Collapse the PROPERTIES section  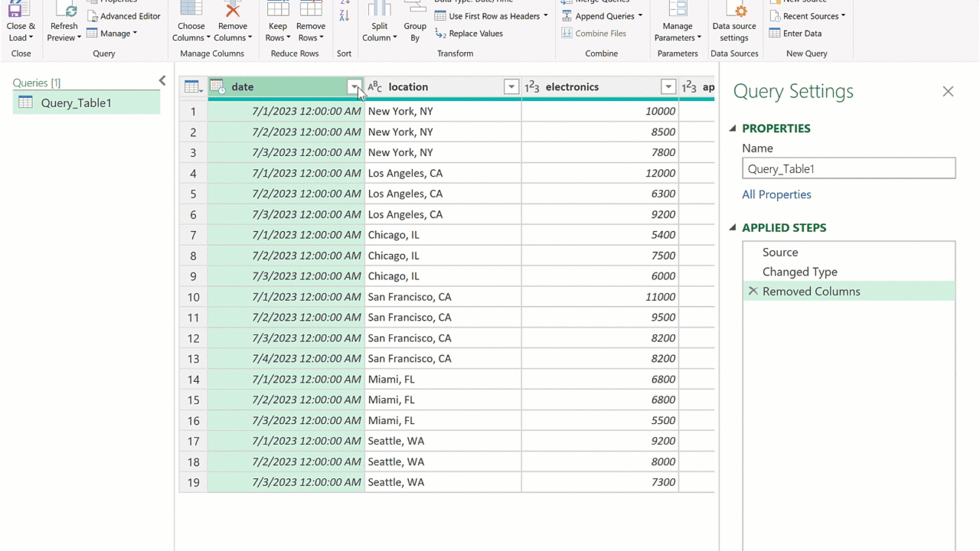click(733, 129)
